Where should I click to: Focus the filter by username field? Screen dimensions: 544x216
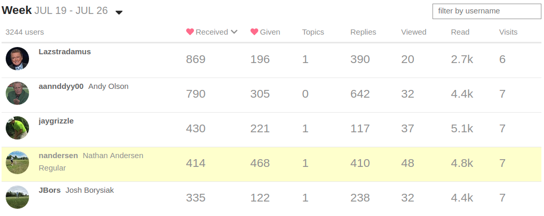[x=486, y=11]
